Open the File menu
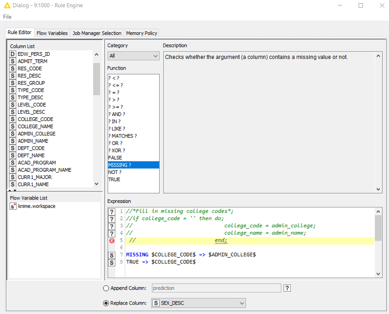This screenshot has width=389, height=314. click(x=7, y=17)
